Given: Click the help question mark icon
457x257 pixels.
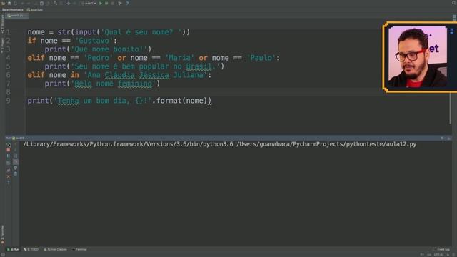Looking at the screenshot, I should (x=127, y=3).
